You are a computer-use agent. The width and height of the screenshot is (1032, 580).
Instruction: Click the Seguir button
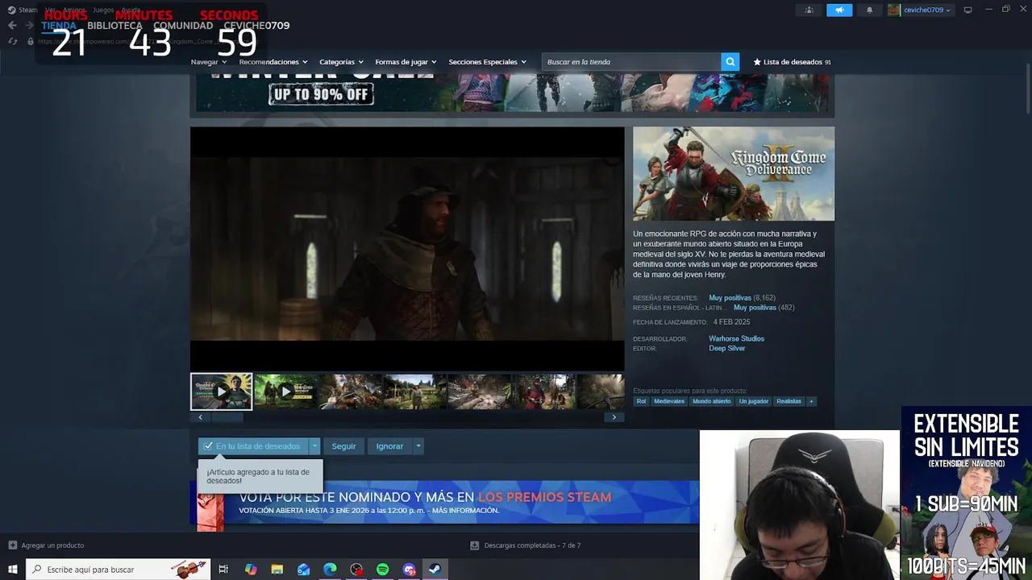[x=343, y=446]
